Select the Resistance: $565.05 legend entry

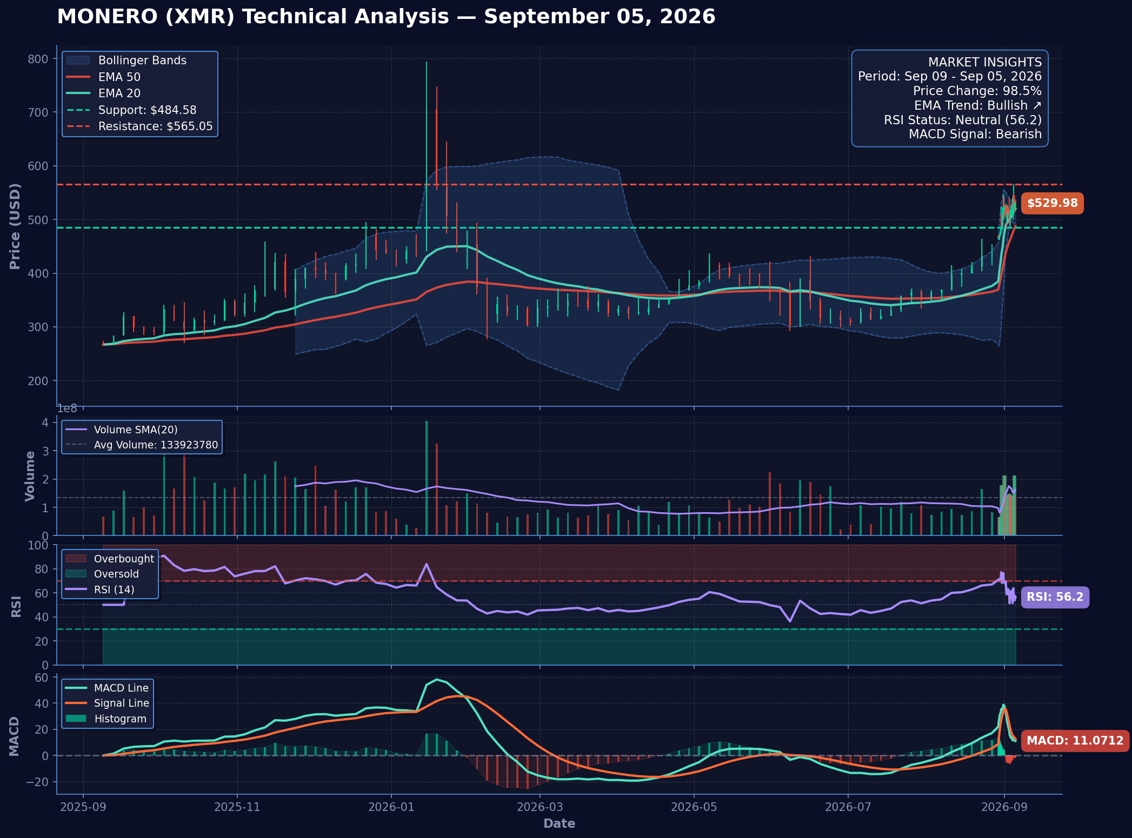pyautogui.click(x=139, y=126)
